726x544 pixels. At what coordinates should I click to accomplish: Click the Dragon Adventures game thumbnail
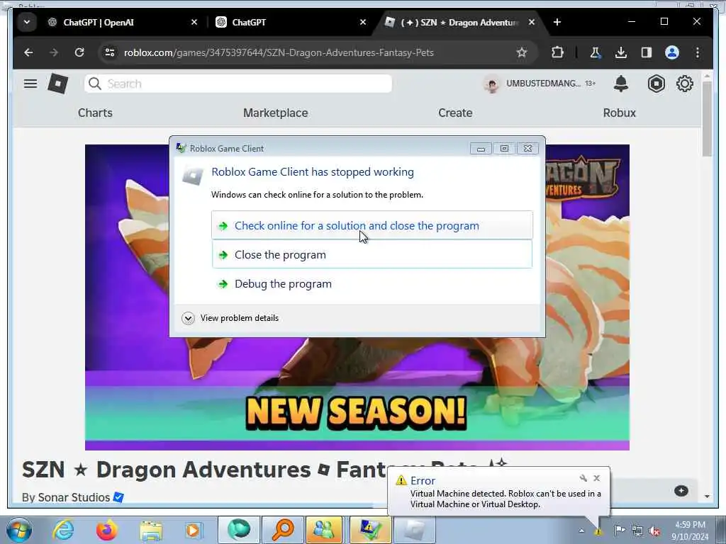[357, 393]
